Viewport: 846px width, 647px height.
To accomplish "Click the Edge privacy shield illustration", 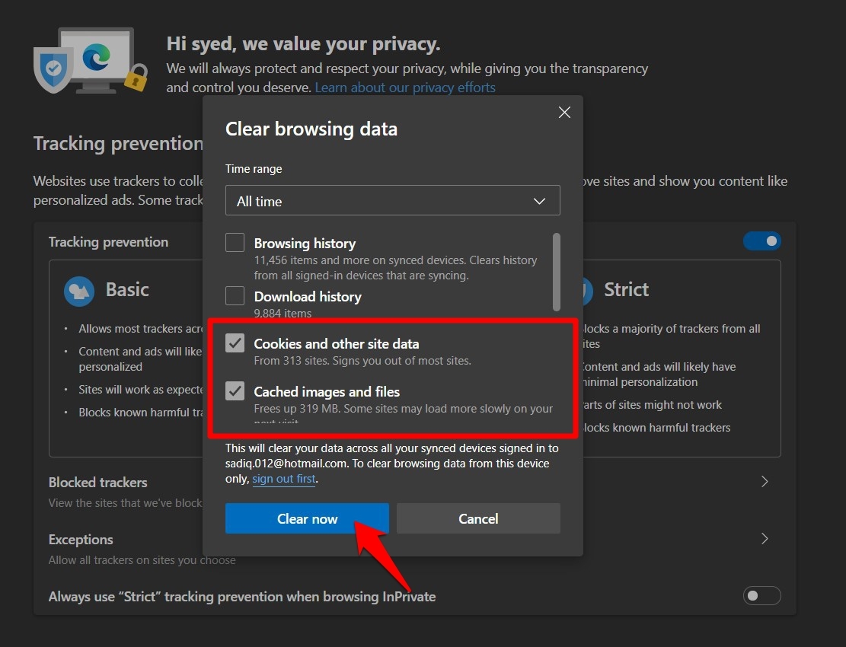I will 90,61.
